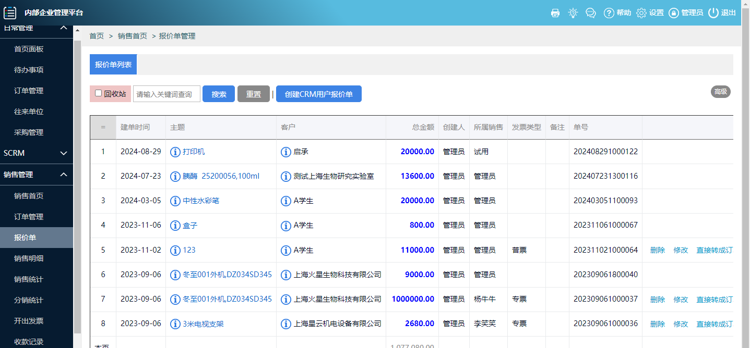750x348 pixels.
Task: Click the 搜索 button
Action: (x=219, y=94)
